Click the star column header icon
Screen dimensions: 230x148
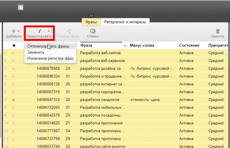pyautogui.click(x=14, y=45)
